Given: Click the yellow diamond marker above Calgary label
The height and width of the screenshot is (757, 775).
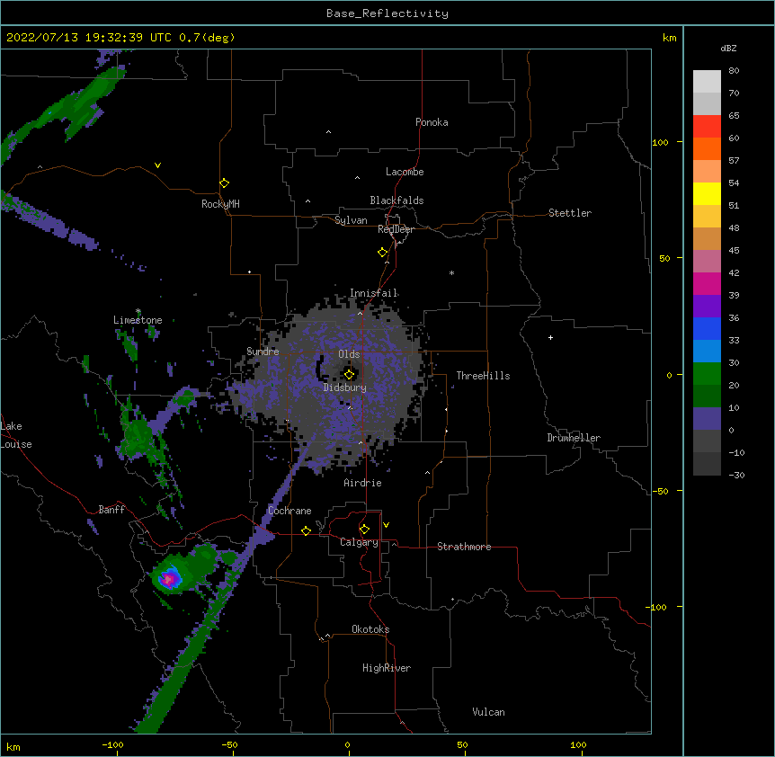Looking at the screenshot, I should (x=364, y=530).
